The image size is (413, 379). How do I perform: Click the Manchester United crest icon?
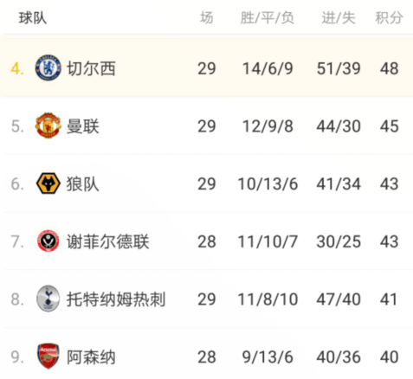(x=48, y=125)
